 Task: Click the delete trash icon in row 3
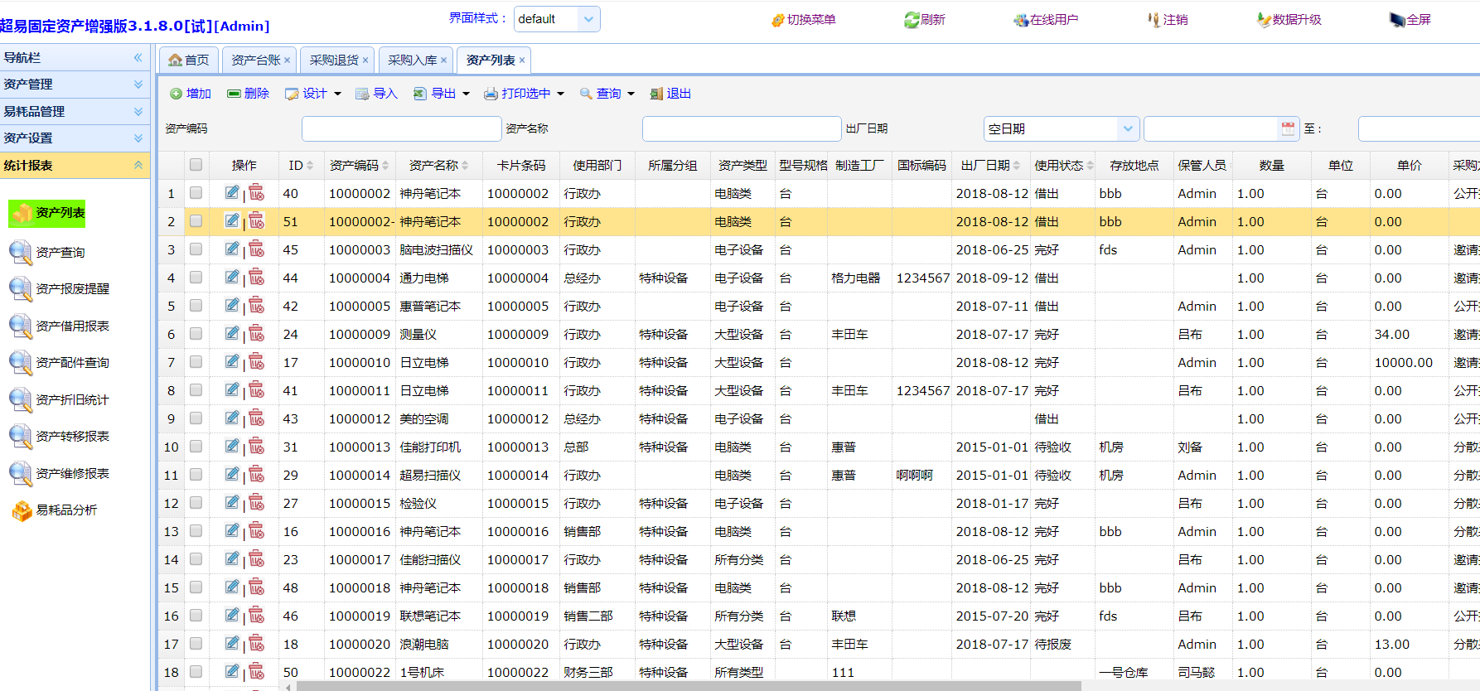[x=257, y=249]
